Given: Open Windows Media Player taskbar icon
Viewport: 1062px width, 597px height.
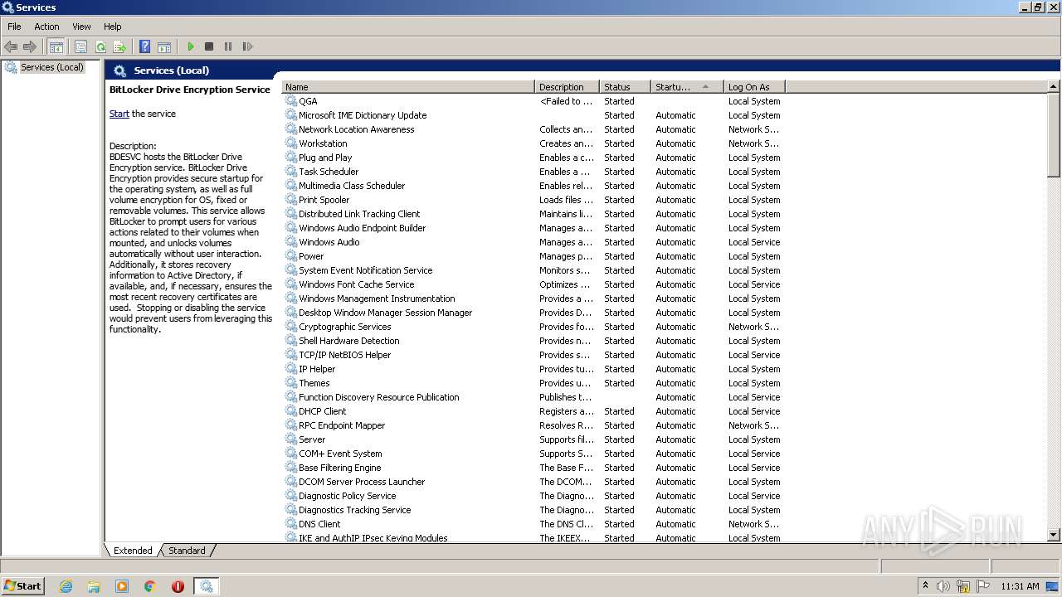Looking at the screenshot, I should pyautogui.click(x=122, y=586).
